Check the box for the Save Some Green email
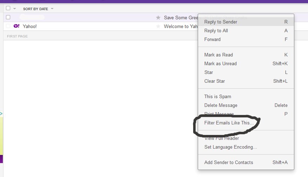This screenshot has height=177, width=308. point(8,17)
